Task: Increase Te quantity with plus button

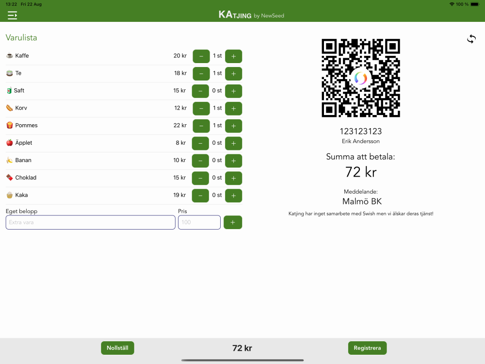Action: click(234, 74)
